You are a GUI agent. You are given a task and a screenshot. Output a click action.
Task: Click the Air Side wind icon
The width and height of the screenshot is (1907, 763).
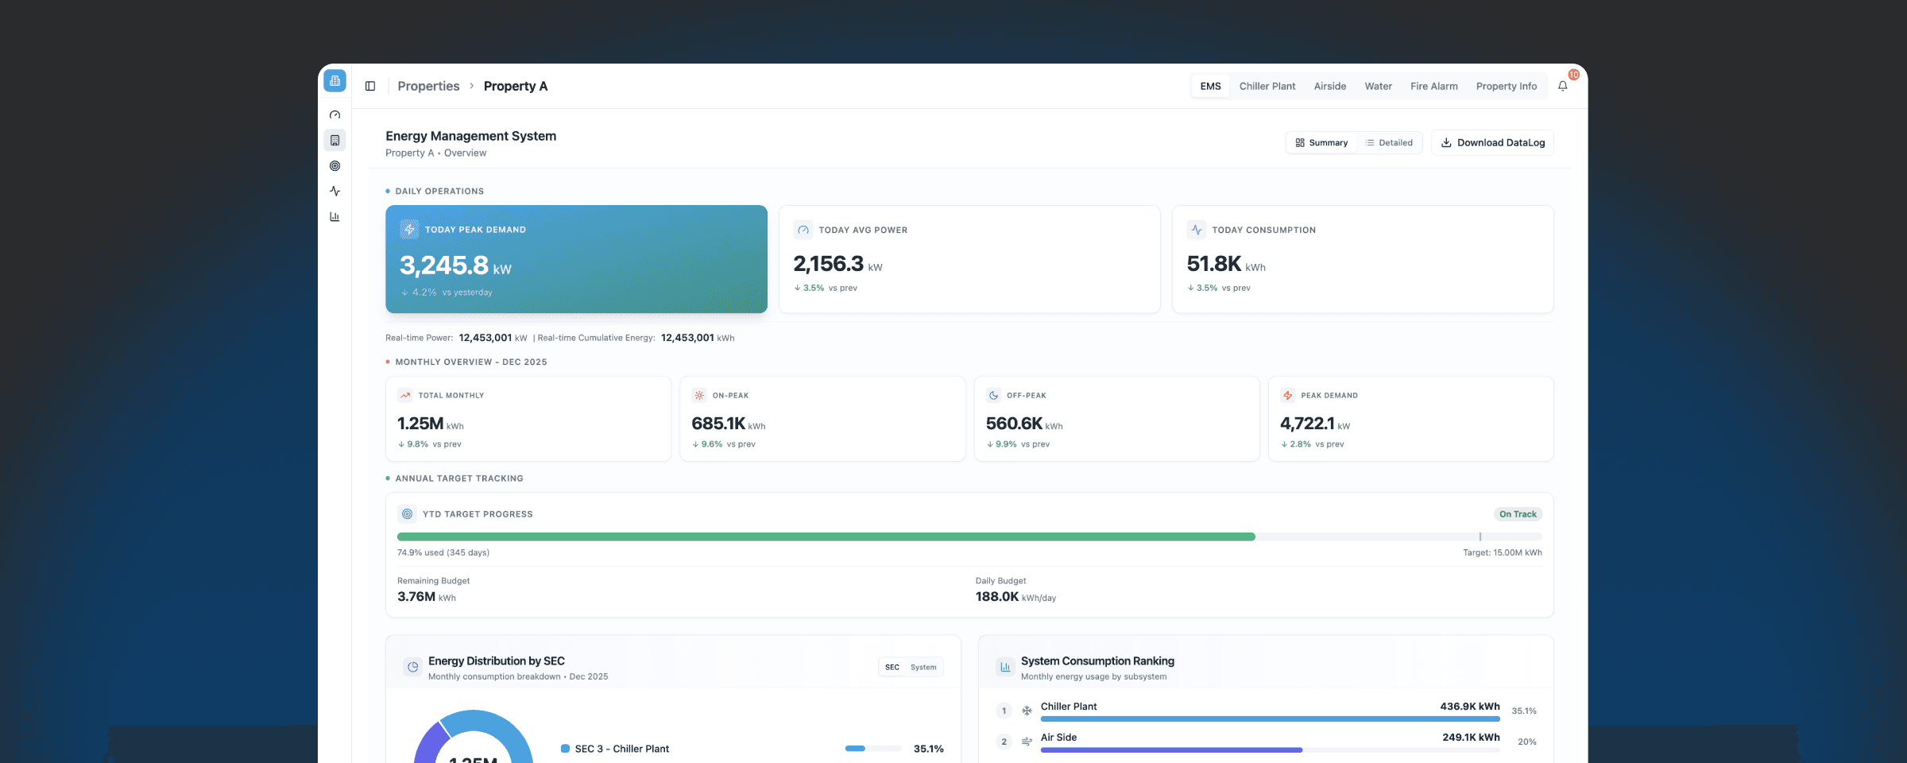(1027, 742)
